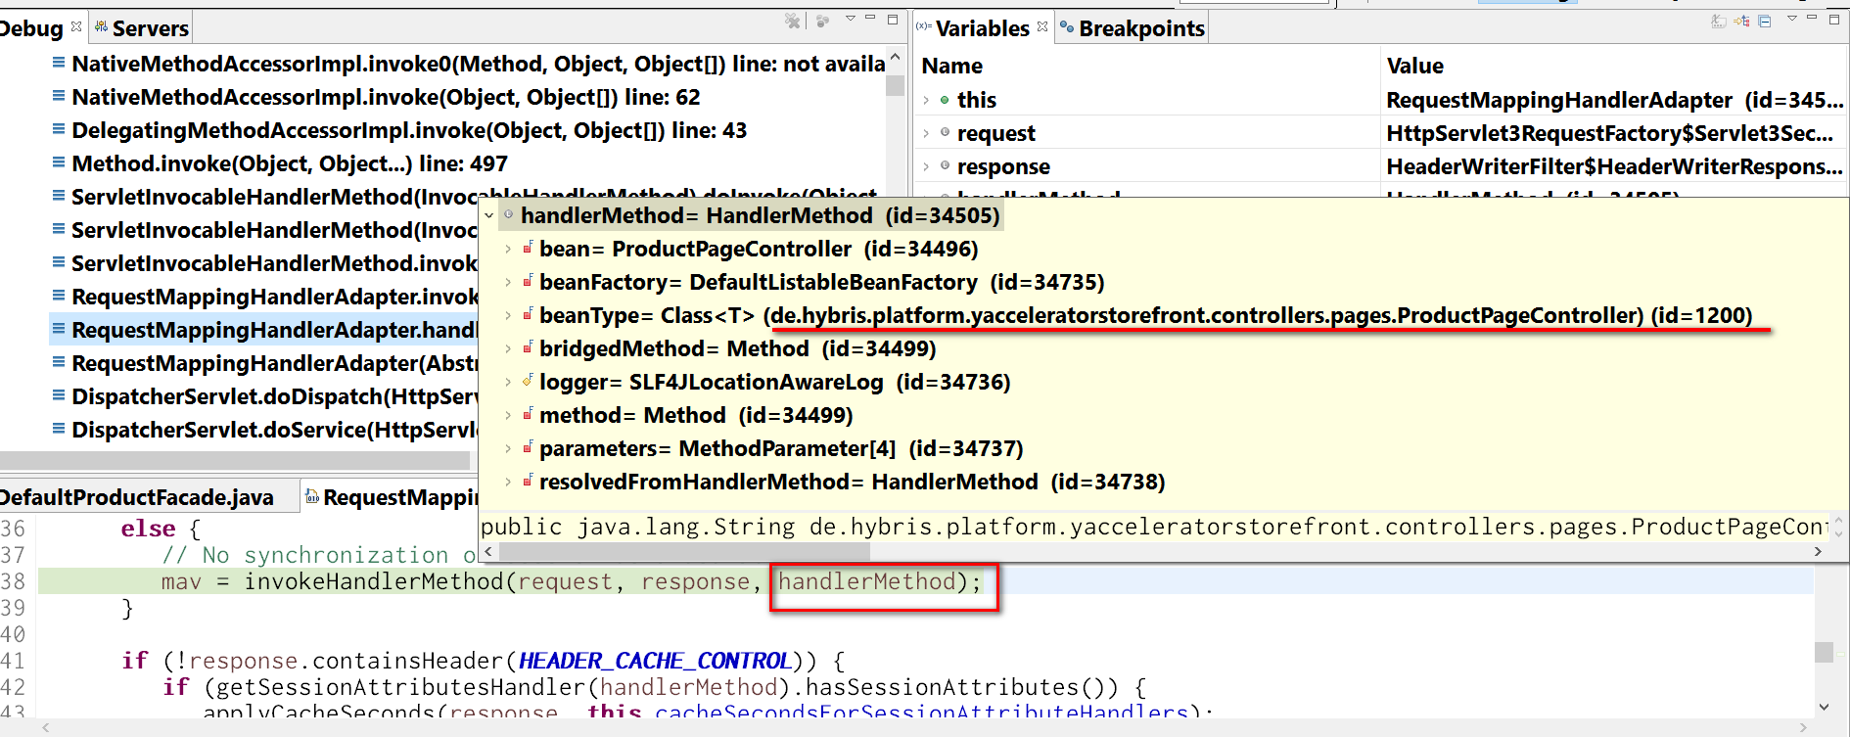The width and height of the screenshot is (1850, 737).
Task: Click the popup detail pane horizontal scrollbar
Action: (1154, 551)
